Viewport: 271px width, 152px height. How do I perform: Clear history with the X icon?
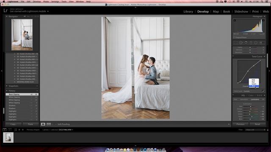pyautogui.click(x=37, y=91)
